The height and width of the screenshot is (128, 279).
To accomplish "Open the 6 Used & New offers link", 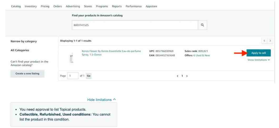I will [x=202, y=55].
